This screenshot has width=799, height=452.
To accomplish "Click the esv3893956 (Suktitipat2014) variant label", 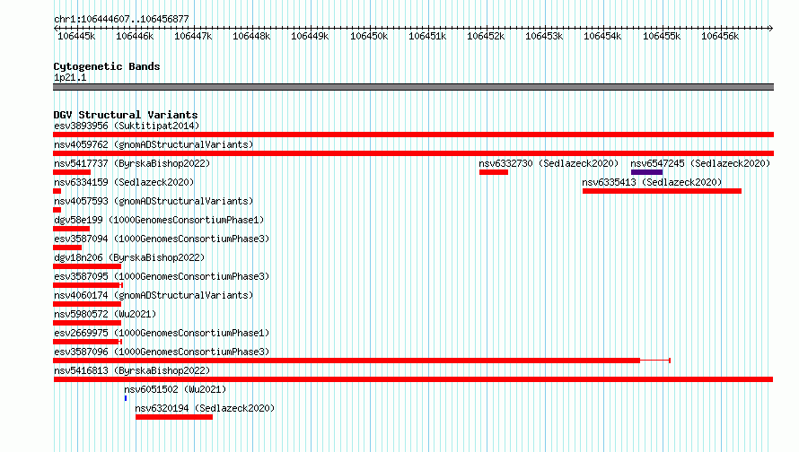I will tap(127, 126).
